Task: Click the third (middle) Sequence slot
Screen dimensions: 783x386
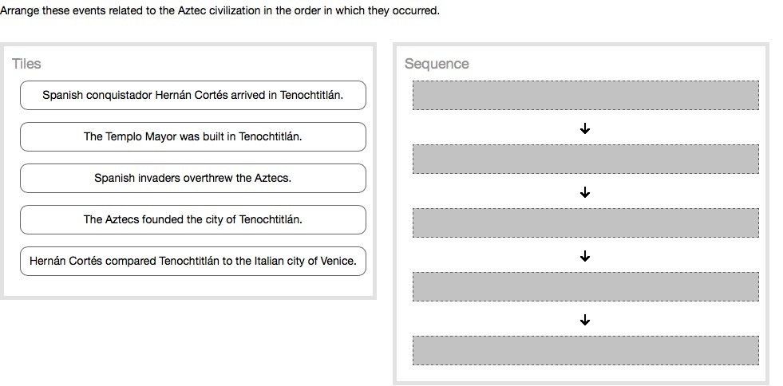Action: click(x=585, y=223)
